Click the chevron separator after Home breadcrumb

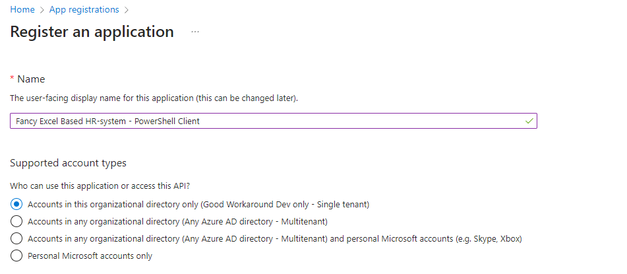[42, 10]
